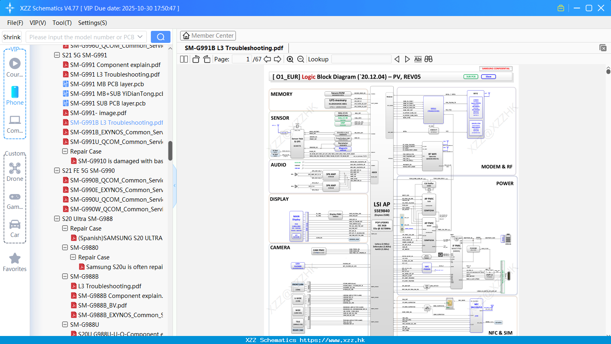Collapse the SM-G9880 node
This screenshot has width=611, height=344.
coord(65,248)
